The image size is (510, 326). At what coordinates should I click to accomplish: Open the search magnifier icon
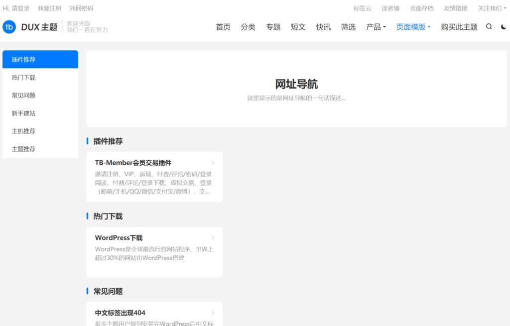pos(489,27)
